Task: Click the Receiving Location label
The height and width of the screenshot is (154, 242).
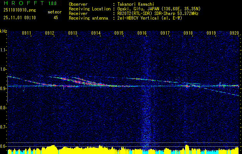Action: coord(90,9)
